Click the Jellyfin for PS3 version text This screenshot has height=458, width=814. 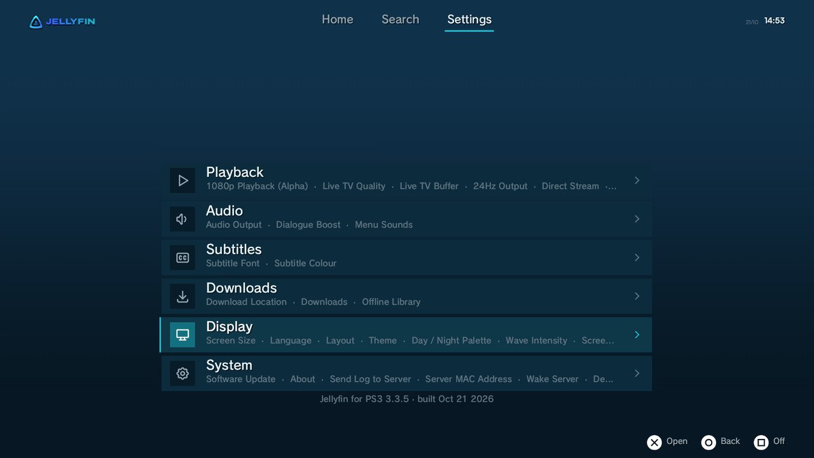coord(406,399)
